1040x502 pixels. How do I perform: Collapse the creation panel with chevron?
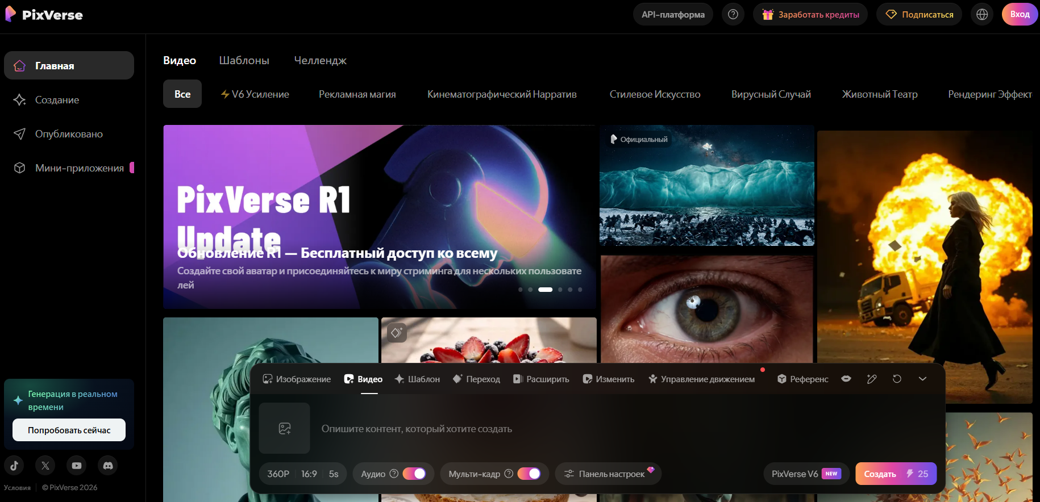[922, 379]
